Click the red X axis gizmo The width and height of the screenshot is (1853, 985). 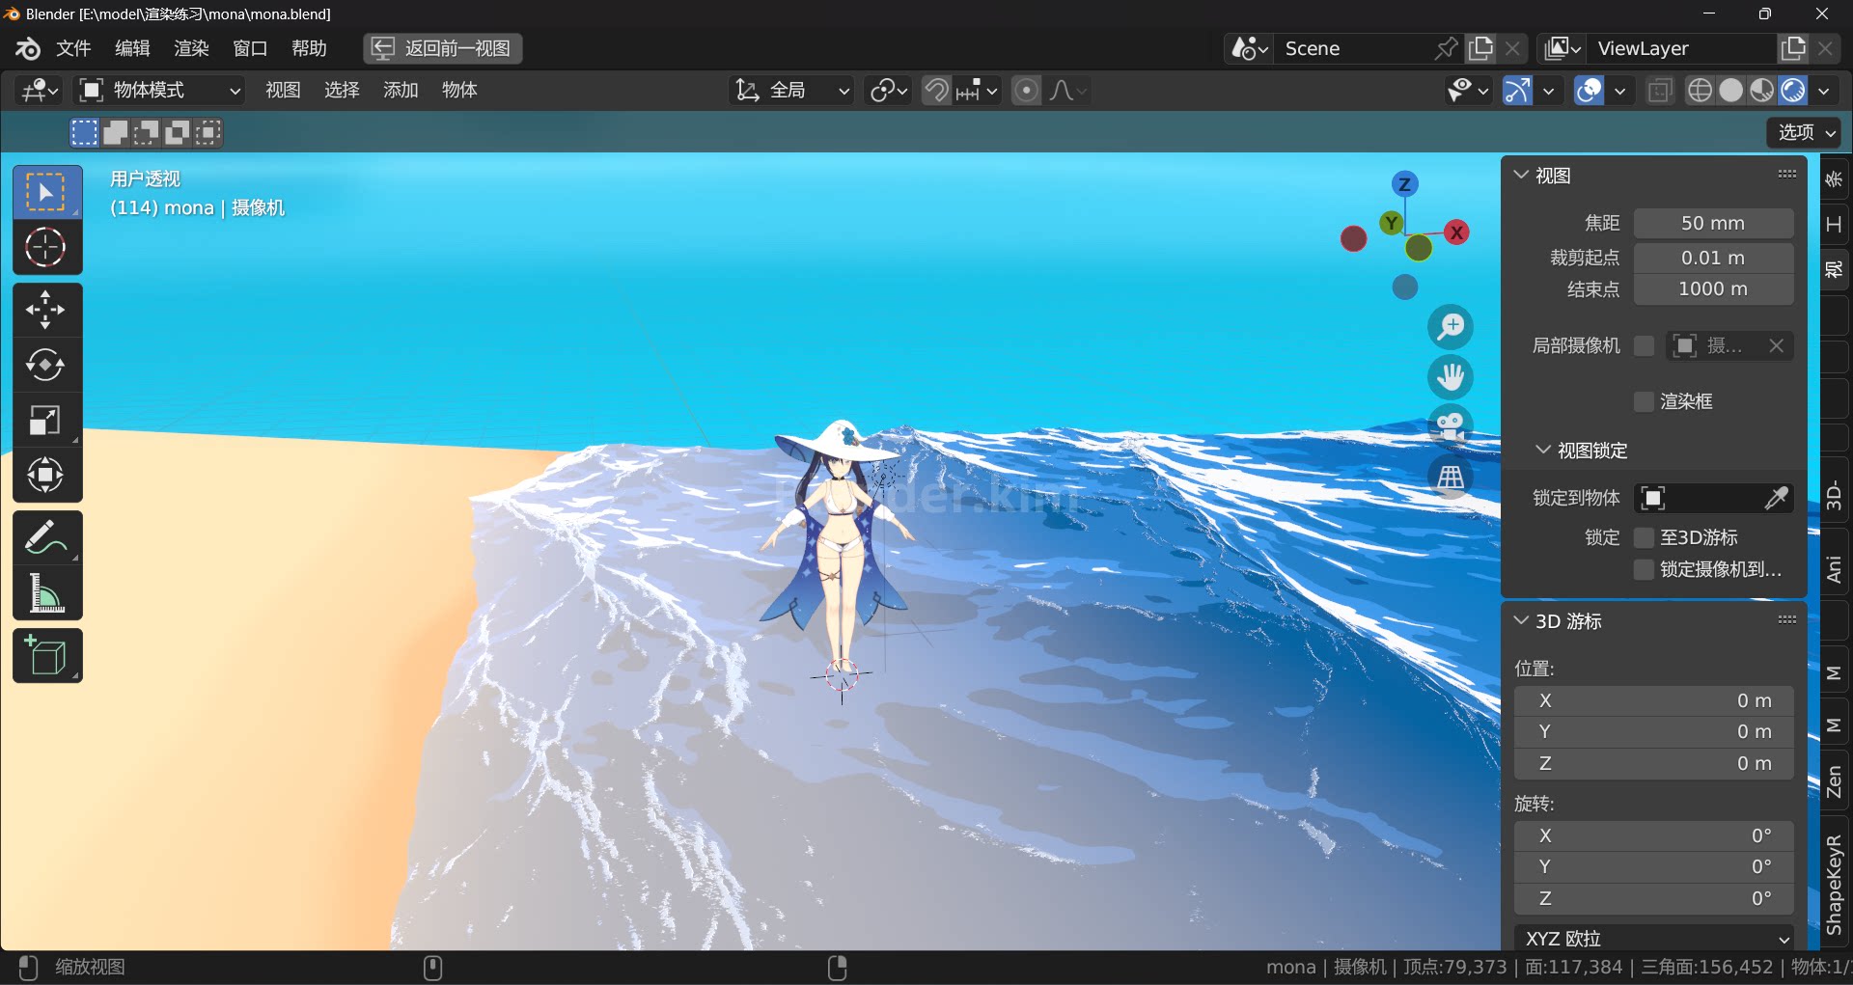click(1457, 233)
